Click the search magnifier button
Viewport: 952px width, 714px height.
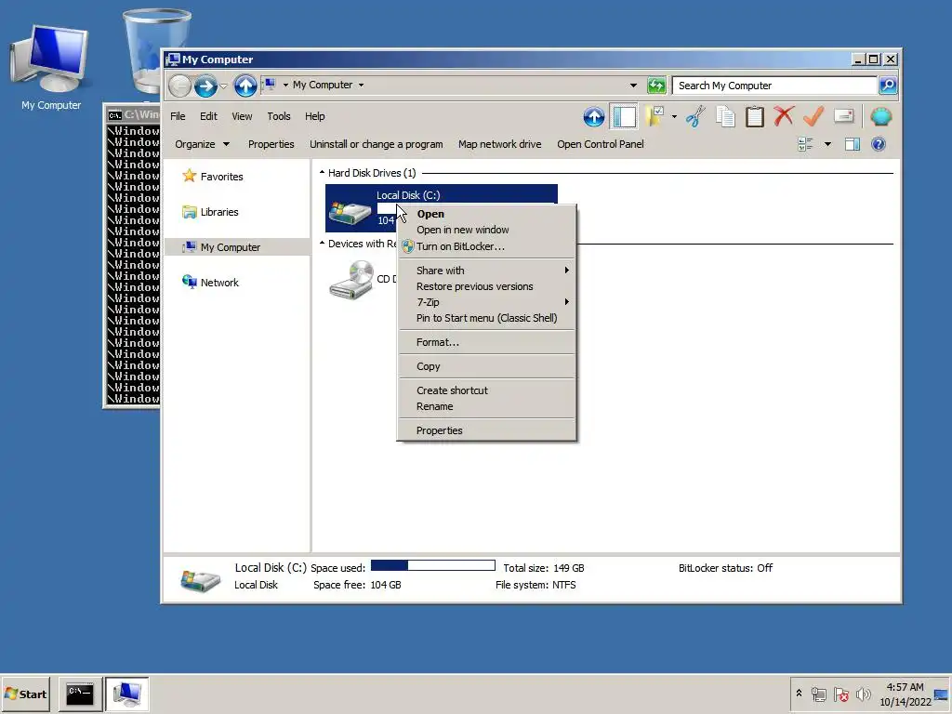(888, 86)
